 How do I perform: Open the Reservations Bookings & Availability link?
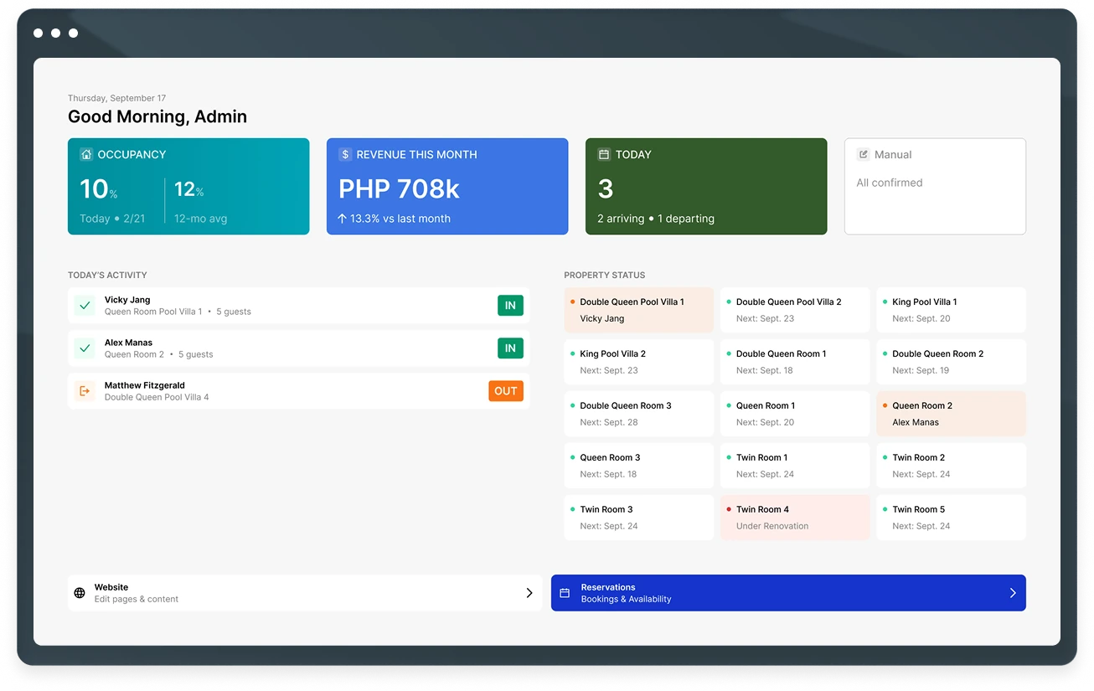(788, 593)
